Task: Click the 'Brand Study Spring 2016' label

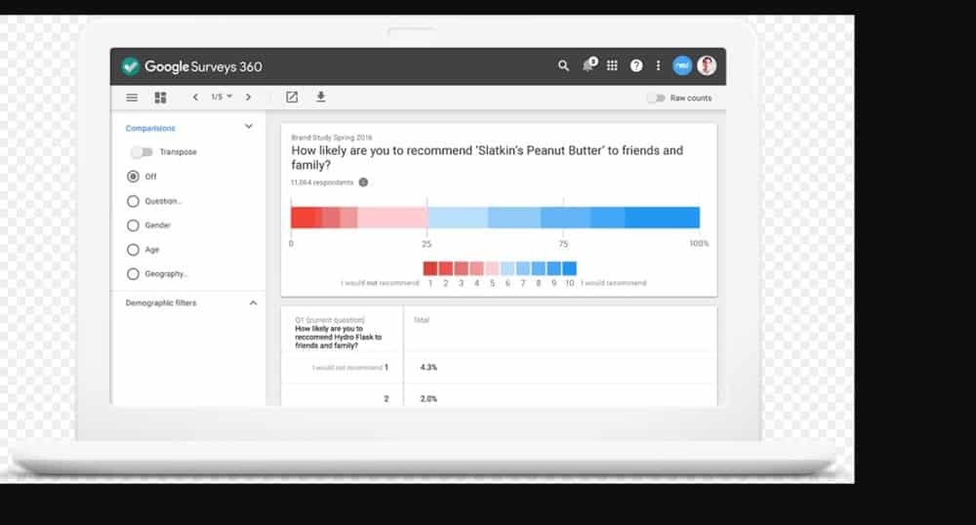Action: pos(332,138)
